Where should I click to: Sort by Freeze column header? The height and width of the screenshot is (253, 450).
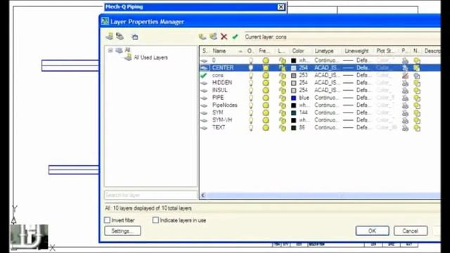[x=265, y=51]
